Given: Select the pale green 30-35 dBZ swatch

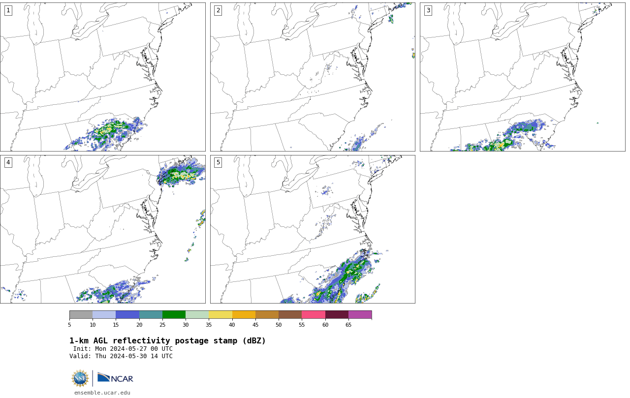Looking at the screenshot, I should point(197,315).
